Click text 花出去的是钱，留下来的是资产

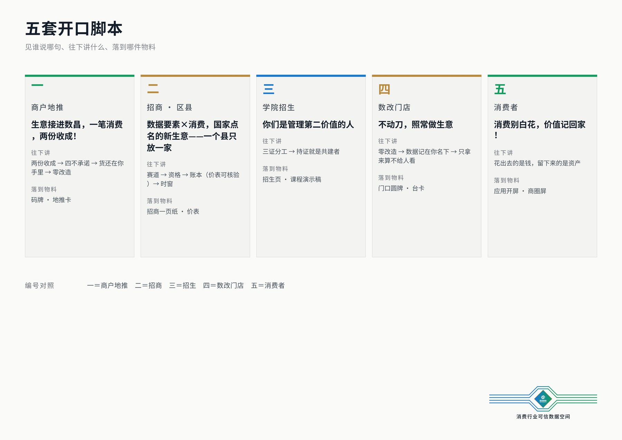point(537,163)
